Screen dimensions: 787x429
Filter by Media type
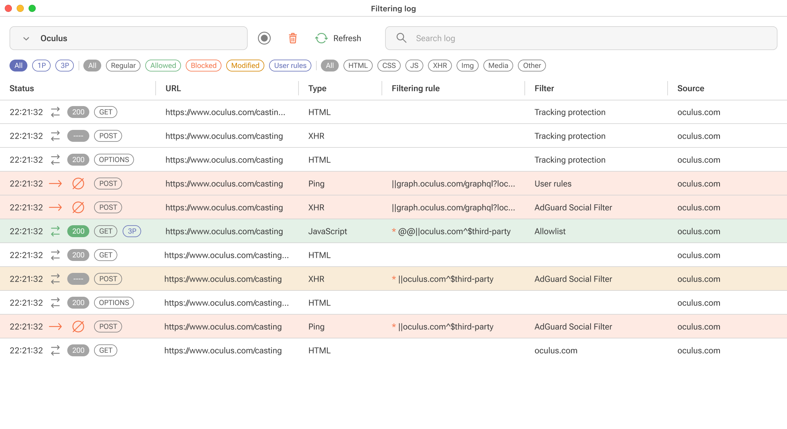[498, 66]
